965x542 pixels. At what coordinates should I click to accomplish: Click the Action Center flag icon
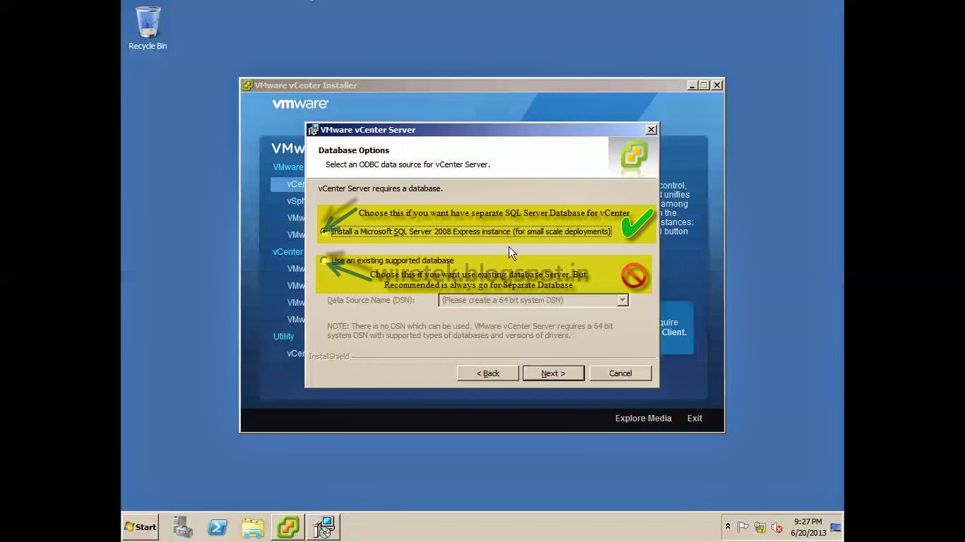(x=742, y=527)
